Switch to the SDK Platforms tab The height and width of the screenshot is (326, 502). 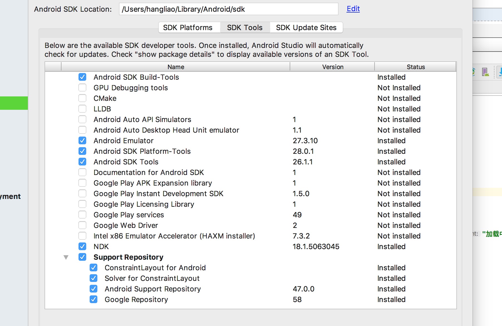pyautogui.click(x=188, y=28)
